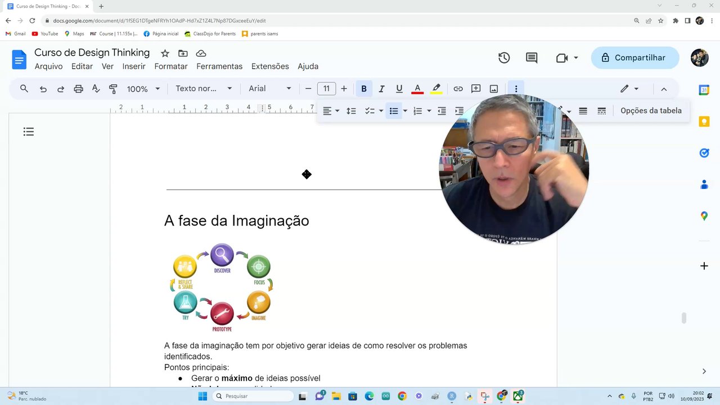Screen dimensions: 720x405
Task: Open Google Maps in side panel
Action: coord(704,216)
